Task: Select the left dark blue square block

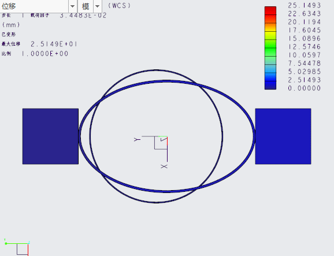Action: coord(50,136)
